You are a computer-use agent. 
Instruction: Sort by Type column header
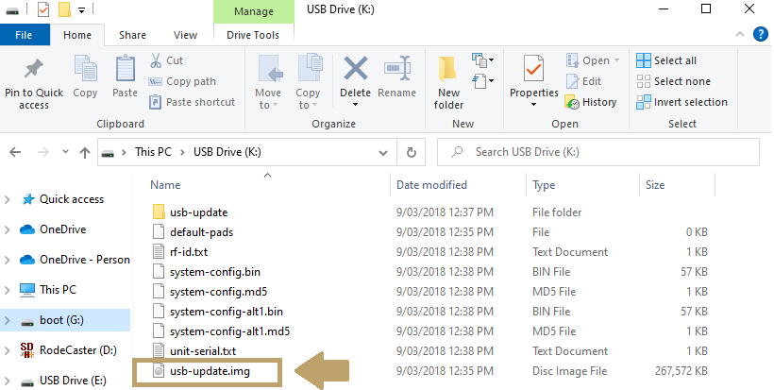544,185
